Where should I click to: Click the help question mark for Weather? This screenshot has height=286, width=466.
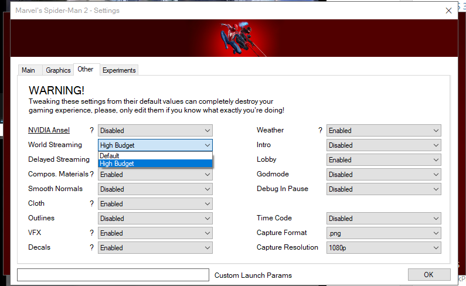320,130
